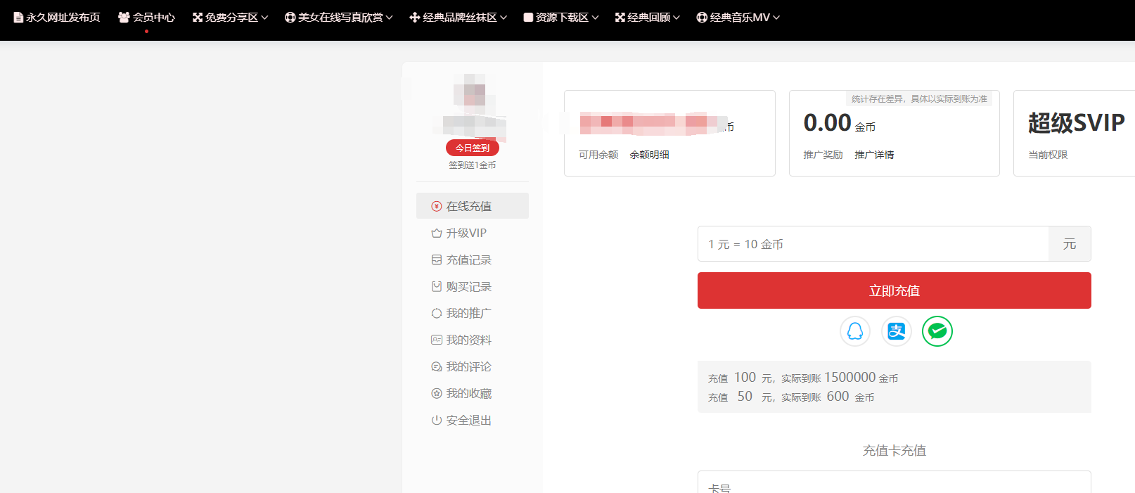This screenshot has width=1135, height=493.
Task: Click the 0.00 金币 promotion reward value
Action: [840, 123]
